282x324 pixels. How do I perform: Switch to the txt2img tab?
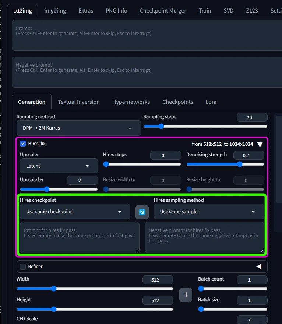click(22, 11)
